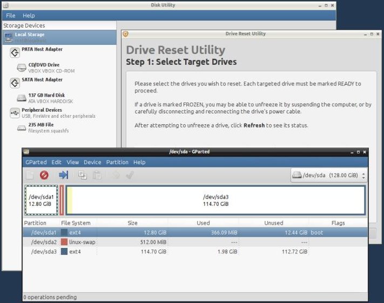Click the Local Storage computer icon in Disk Utility
The width and height of the screenshot is (384, 303).
tap(8, 37)
